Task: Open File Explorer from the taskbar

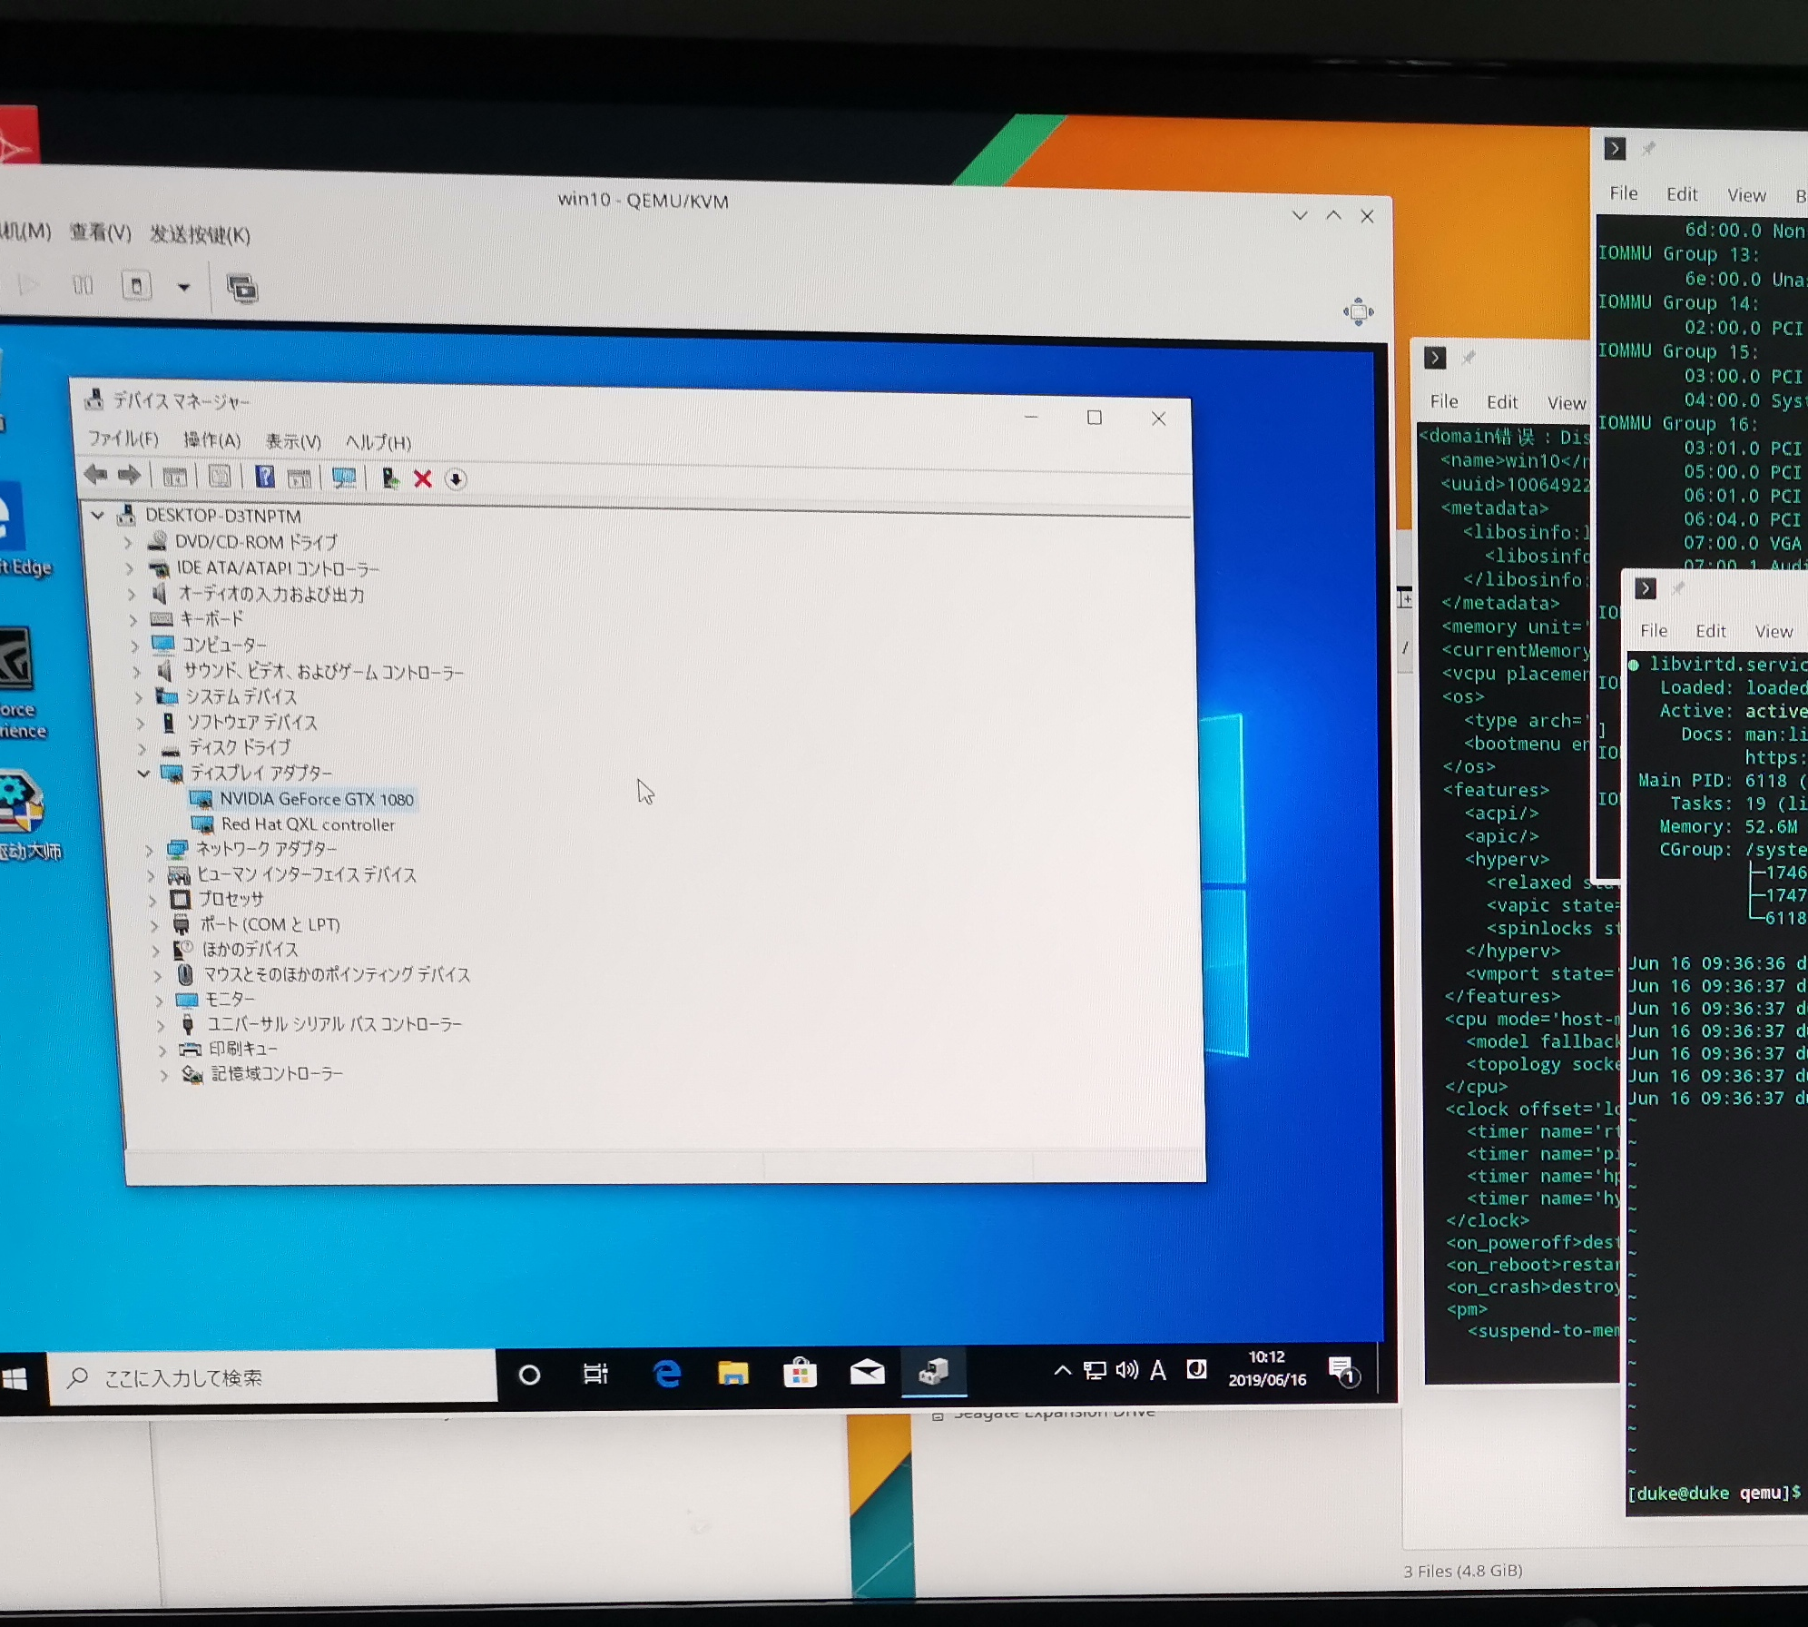Action: point(733,1374)
